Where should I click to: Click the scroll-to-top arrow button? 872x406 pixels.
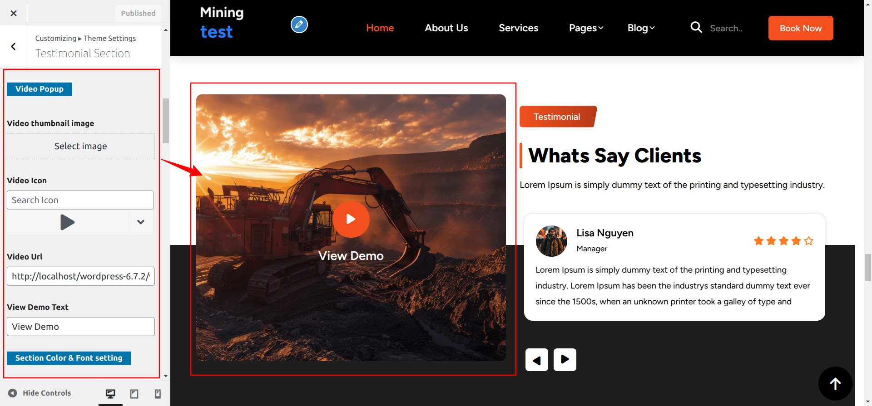click(x=835, y=384)
